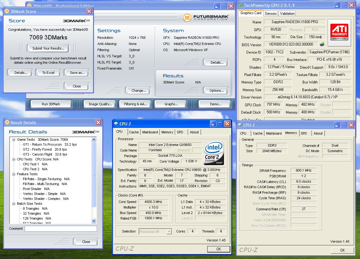Select Vertex Shader - Complex row

coord(46,199)
